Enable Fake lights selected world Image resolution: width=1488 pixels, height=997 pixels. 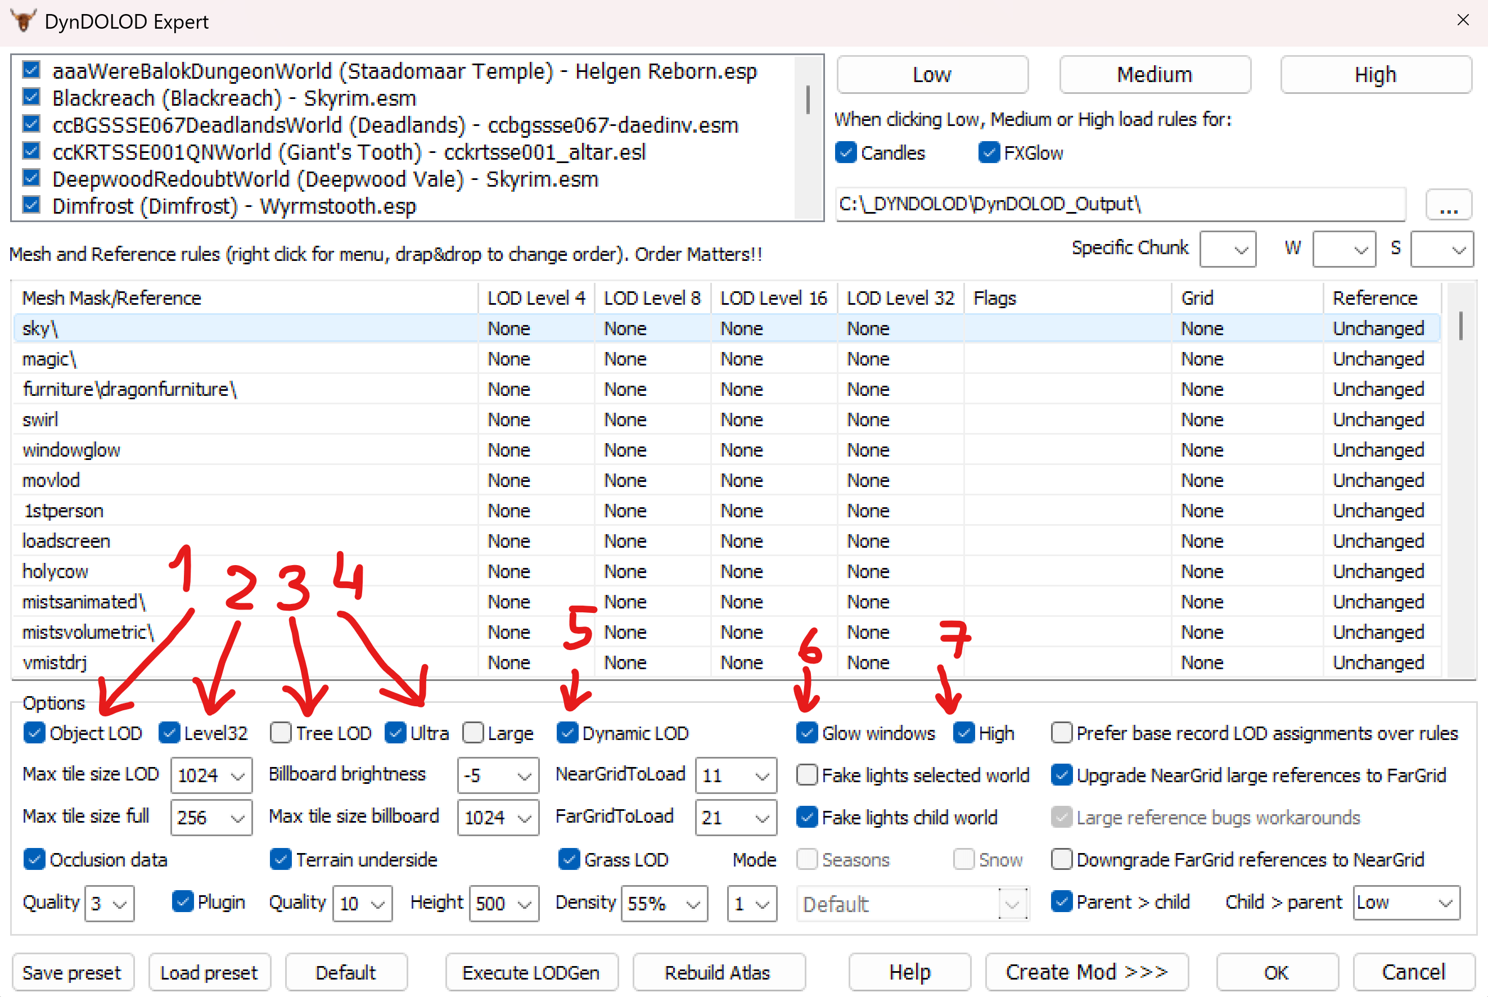tap(807, 774)
